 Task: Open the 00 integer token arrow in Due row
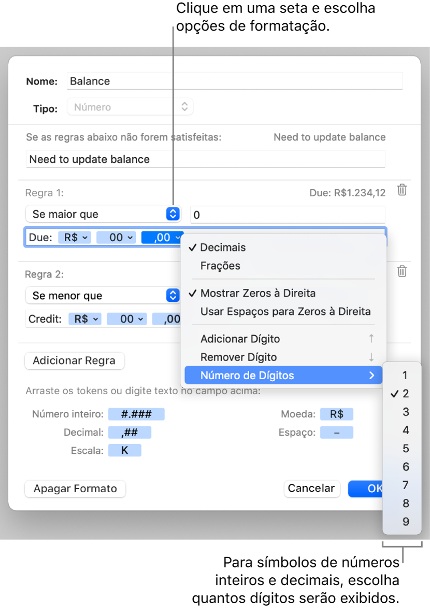click(x=131, y=238)
